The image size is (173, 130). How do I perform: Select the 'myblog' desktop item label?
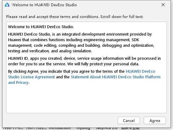83,128
